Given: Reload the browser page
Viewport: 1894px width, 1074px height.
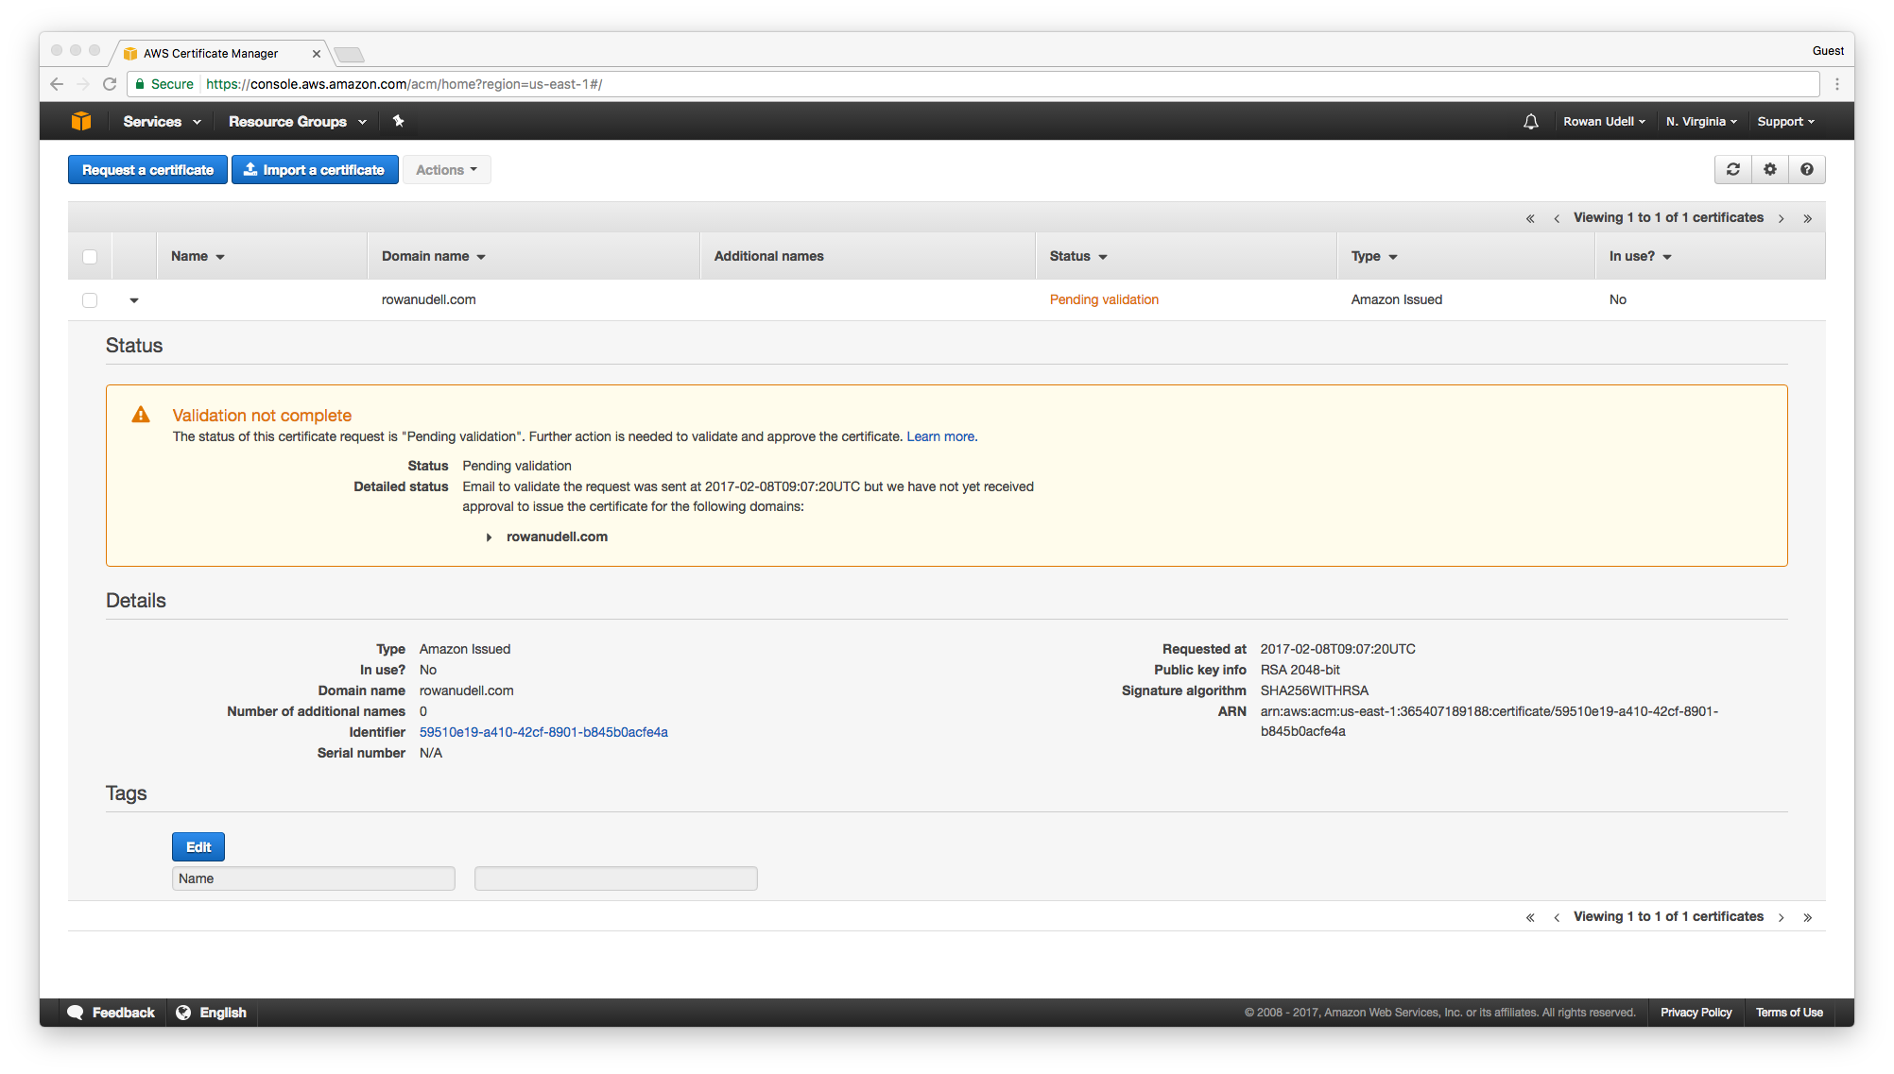Looking at the screenshot, I should pyautogui.click(x=110, y=84).
